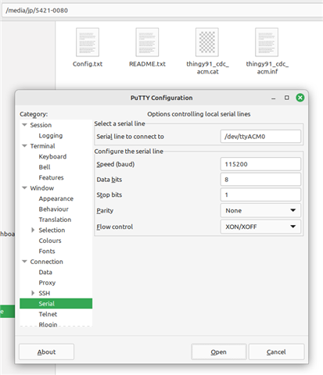Select the highlighted Serial category
The image size is (323, 375).
[x=56, y=304]
